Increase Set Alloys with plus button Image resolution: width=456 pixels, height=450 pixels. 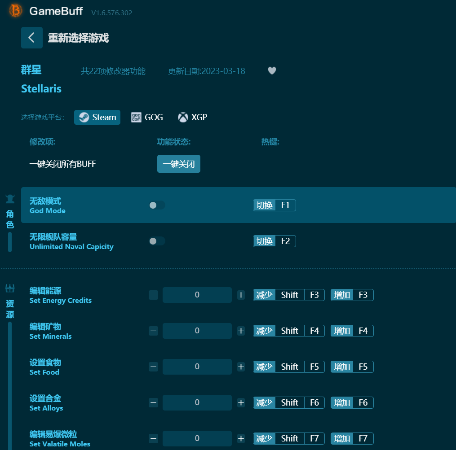pyautogui.click(x=241, y=402)
